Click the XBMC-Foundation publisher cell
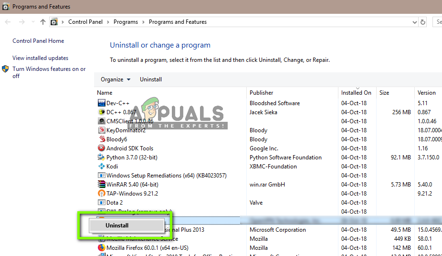This screenshot has height=256, width=442. [x=273, y=167]
